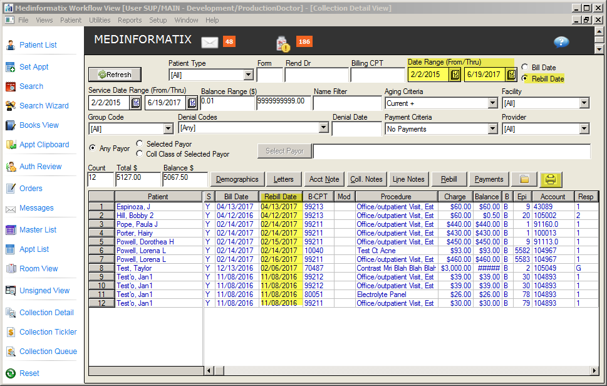Open calendar picker for Date Range From
Viewport: 607px width, 386px height.
tap(455, 75)
